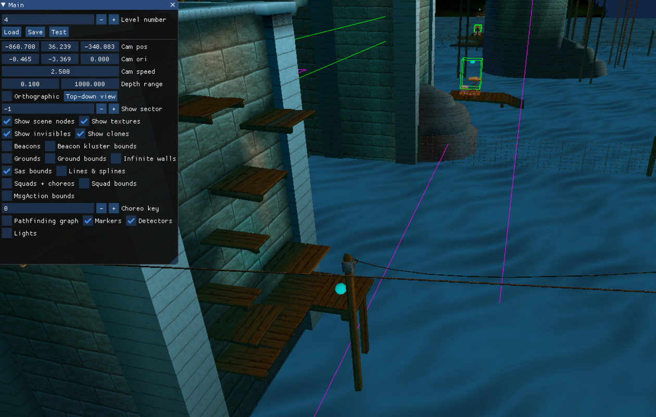Click the Save button
The image size is (656, 417).
(x=35, y=32)
